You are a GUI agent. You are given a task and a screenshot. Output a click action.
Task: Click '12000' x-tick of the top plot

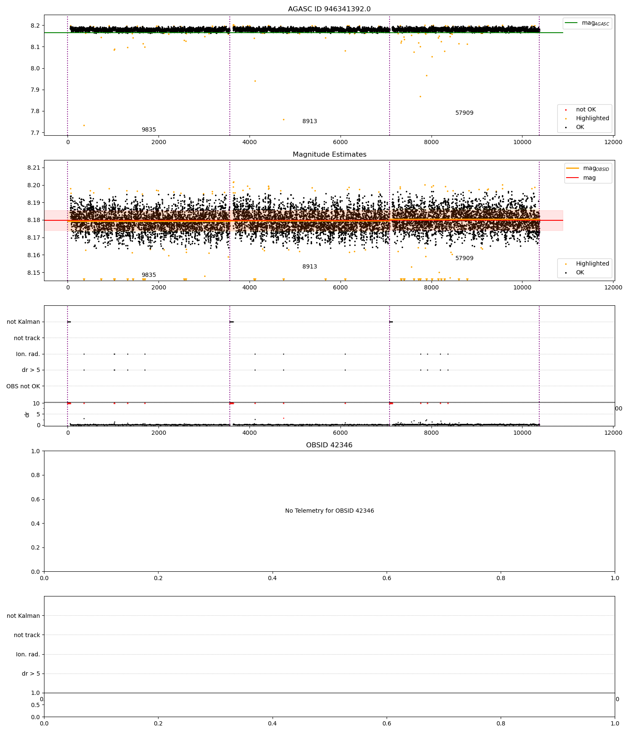tap(613, 142)
